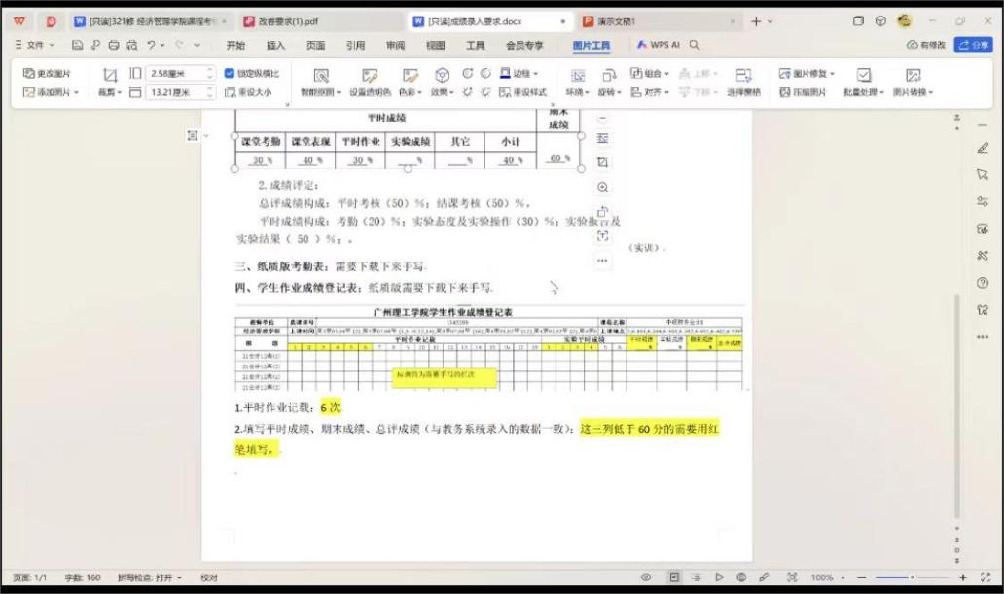Viewport: 1004px width, 594px height.
Task: Click the 分享 share button
Action: tap(973, 45)
